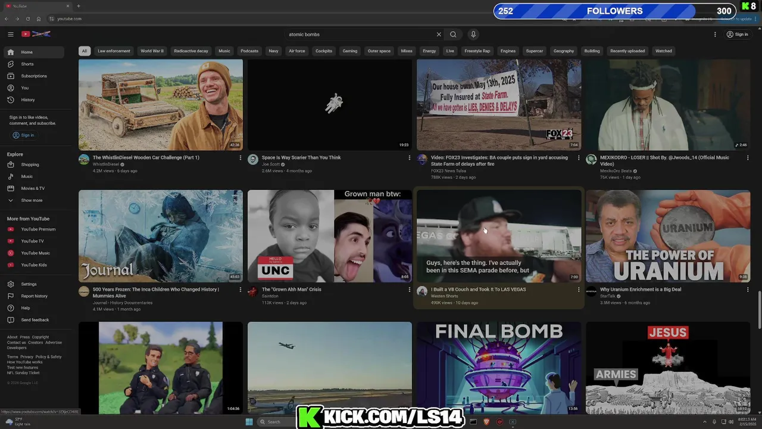Open Joe Scott channel avatar
This screenshot has height=429, width=762.
point(253,160)
